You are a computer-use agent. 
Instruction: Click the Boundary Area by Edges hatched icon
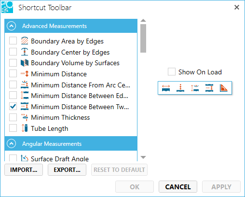point(25,41)
